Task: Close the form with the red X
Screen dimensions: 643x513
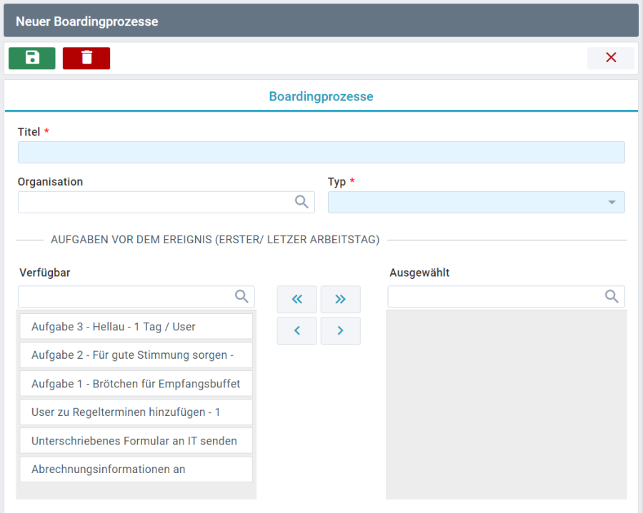Action: (x=611, y=58)
